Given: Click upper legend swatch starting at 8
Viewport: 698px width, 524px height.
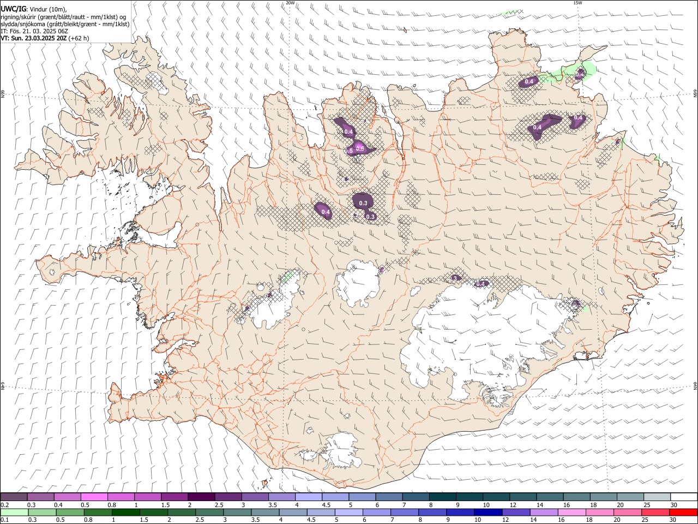Looking at the screenshot, I should tap(442, 497).
